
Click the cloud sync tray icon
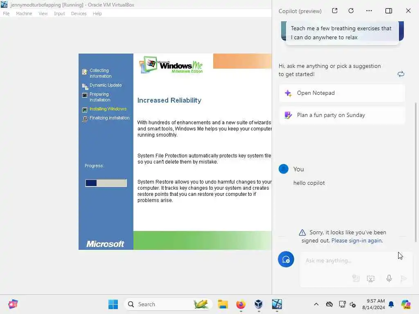[329, 304]
